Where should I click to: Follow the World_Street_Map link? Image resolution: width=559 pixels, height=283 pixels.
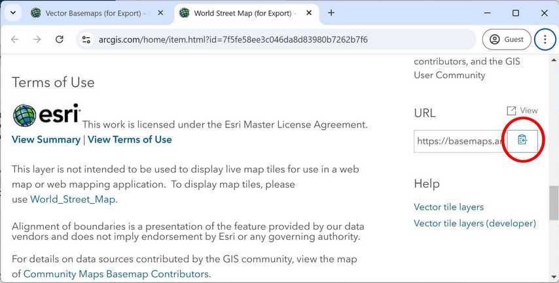coord(73,199)
